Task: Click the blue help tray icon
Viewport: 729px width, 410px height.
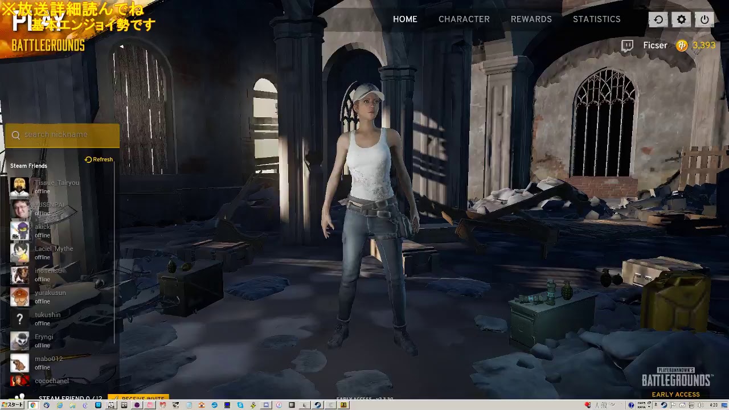Action: [x=631, y=405]
